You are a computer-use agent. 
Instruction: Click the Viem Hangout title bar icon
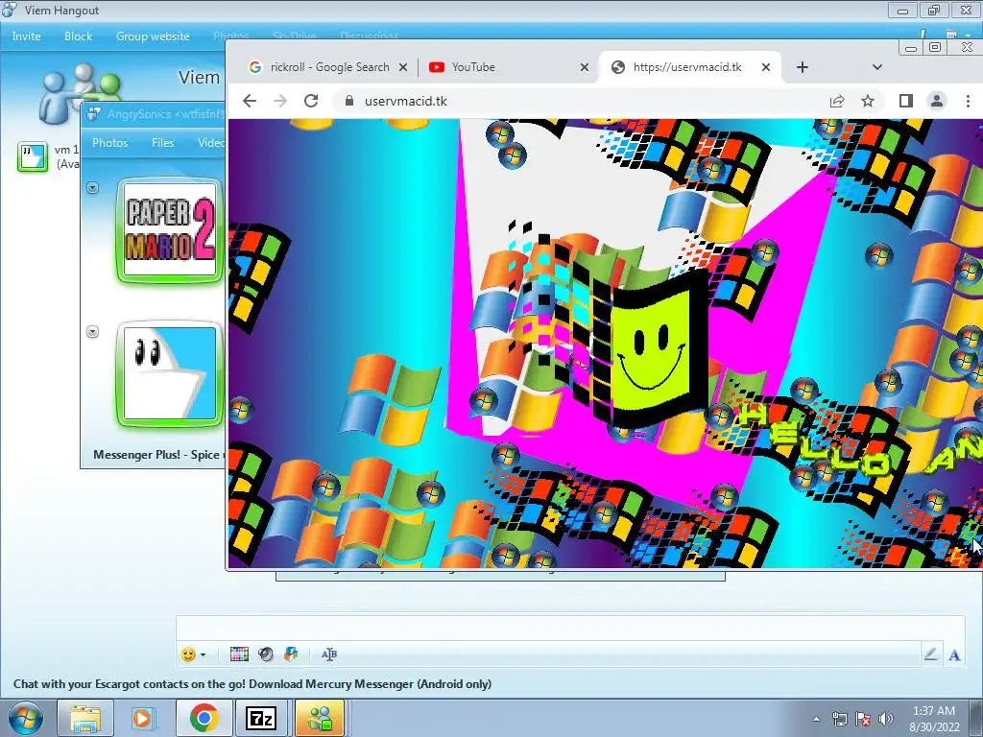(x=10, y=10)
